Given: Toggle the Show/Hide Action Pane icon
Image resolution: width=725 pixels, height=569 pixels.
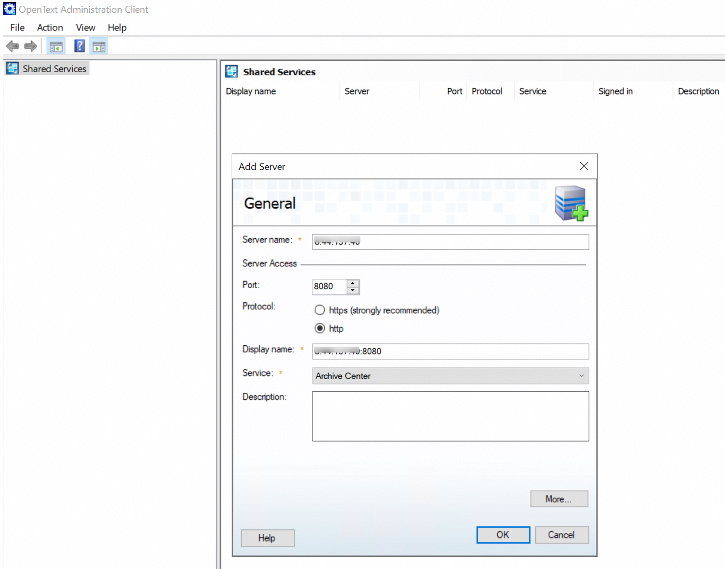Looking at the screenshot, I should [x=99, y=46].
